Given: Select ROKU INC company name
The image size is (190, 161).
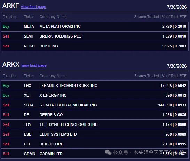Looking at the screenshot, I should 49,46.
